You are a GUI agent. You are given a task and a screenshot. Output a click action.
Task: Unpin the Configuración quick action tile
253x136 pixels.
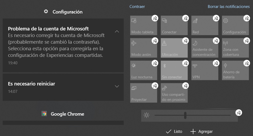tap(247, 18)
